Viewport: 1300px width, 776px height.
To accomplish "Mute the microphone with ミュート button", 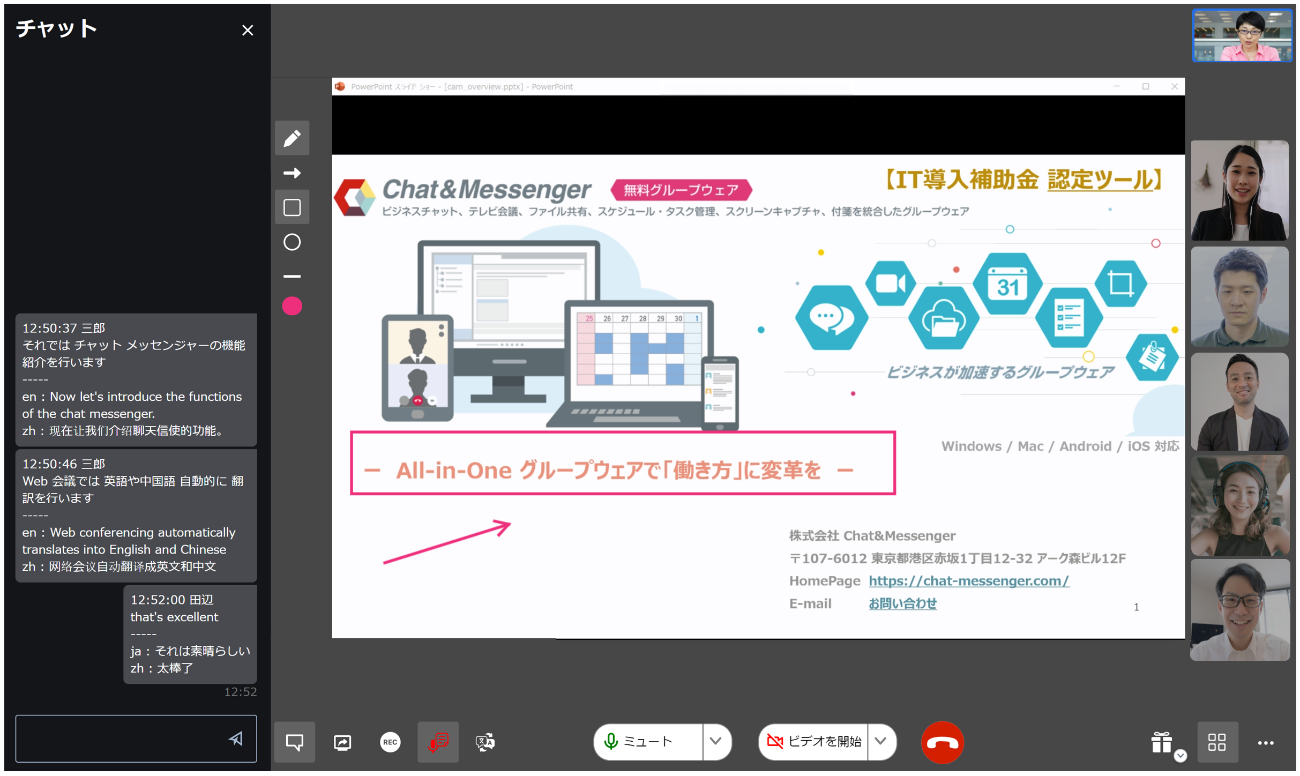I will click(x=648, y=742).
